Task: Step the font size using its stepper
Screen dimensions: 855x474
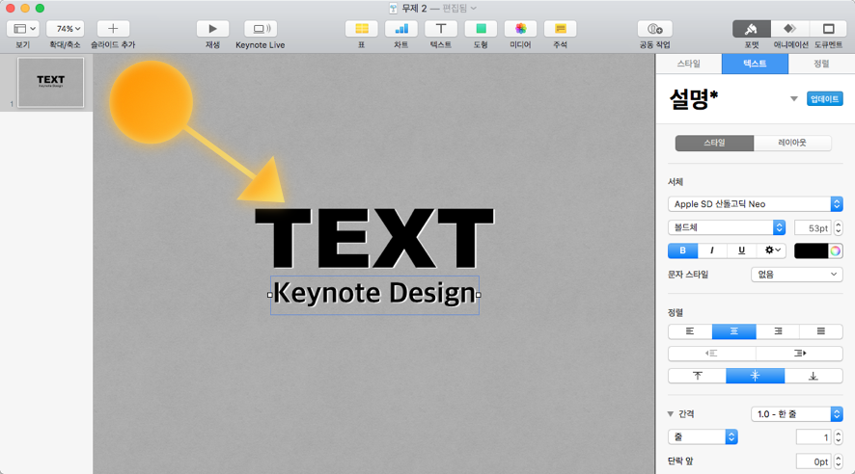Action: 838,227
